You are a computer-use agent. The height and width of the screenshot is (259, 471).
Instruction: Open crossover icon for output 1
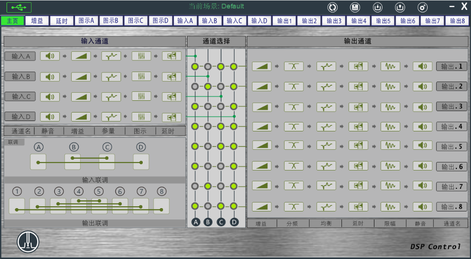click(293, 66)
